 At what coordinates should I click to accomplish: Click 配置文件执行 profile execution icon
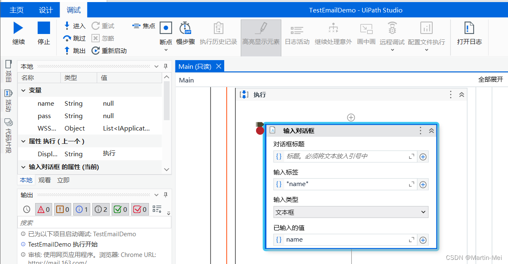(427, 28)
